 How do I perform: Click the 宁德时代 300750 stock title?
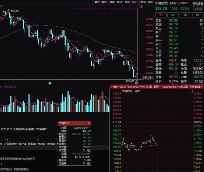coord(168,3)
